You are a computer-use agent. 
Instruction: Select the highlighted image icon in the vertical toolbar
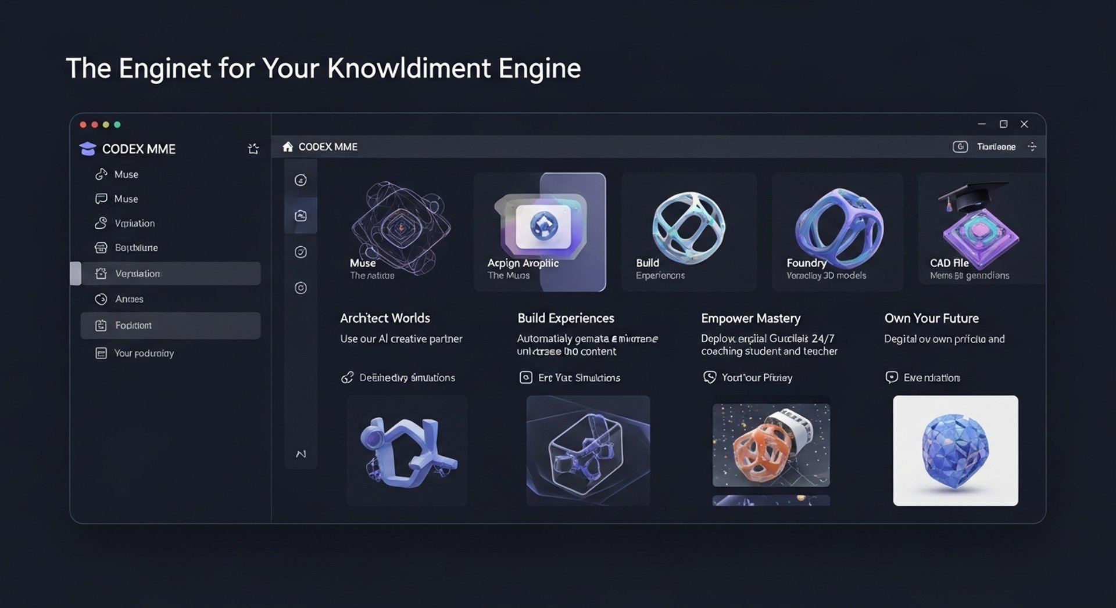[x=301, y=215]
